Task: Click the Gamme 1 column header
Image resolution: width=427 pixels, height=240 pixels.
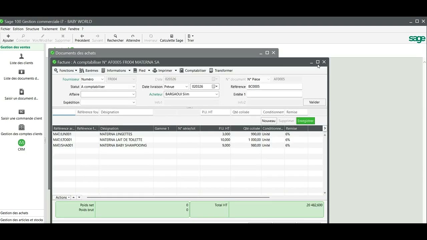Action: (x=165, y=128)
